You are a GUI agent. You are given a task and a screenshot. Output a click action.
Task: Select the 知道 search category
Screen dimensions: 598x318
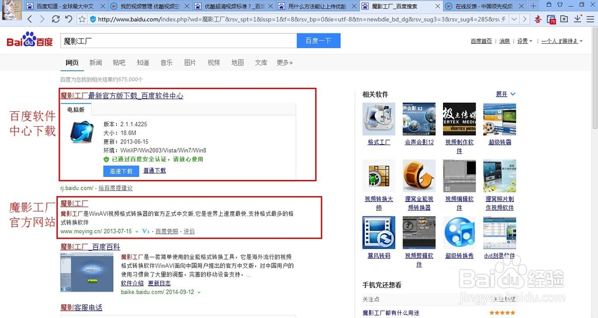pyautogui.click(x=143, y=63)
